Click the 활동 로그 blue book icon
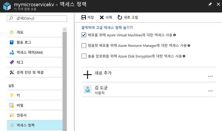Viewport: 222px width, 131px height. (x=12, y=42)
